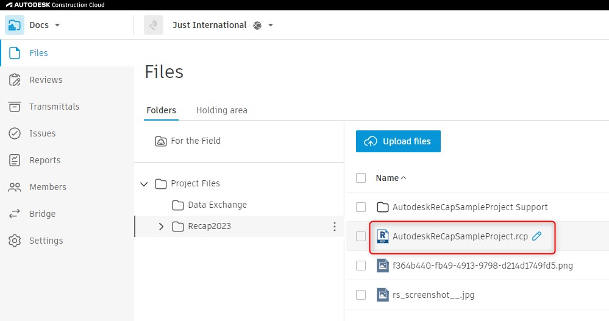Open the rs_screenshot__.jpg file
Screen dimensions: 609x321
[433, 295]
